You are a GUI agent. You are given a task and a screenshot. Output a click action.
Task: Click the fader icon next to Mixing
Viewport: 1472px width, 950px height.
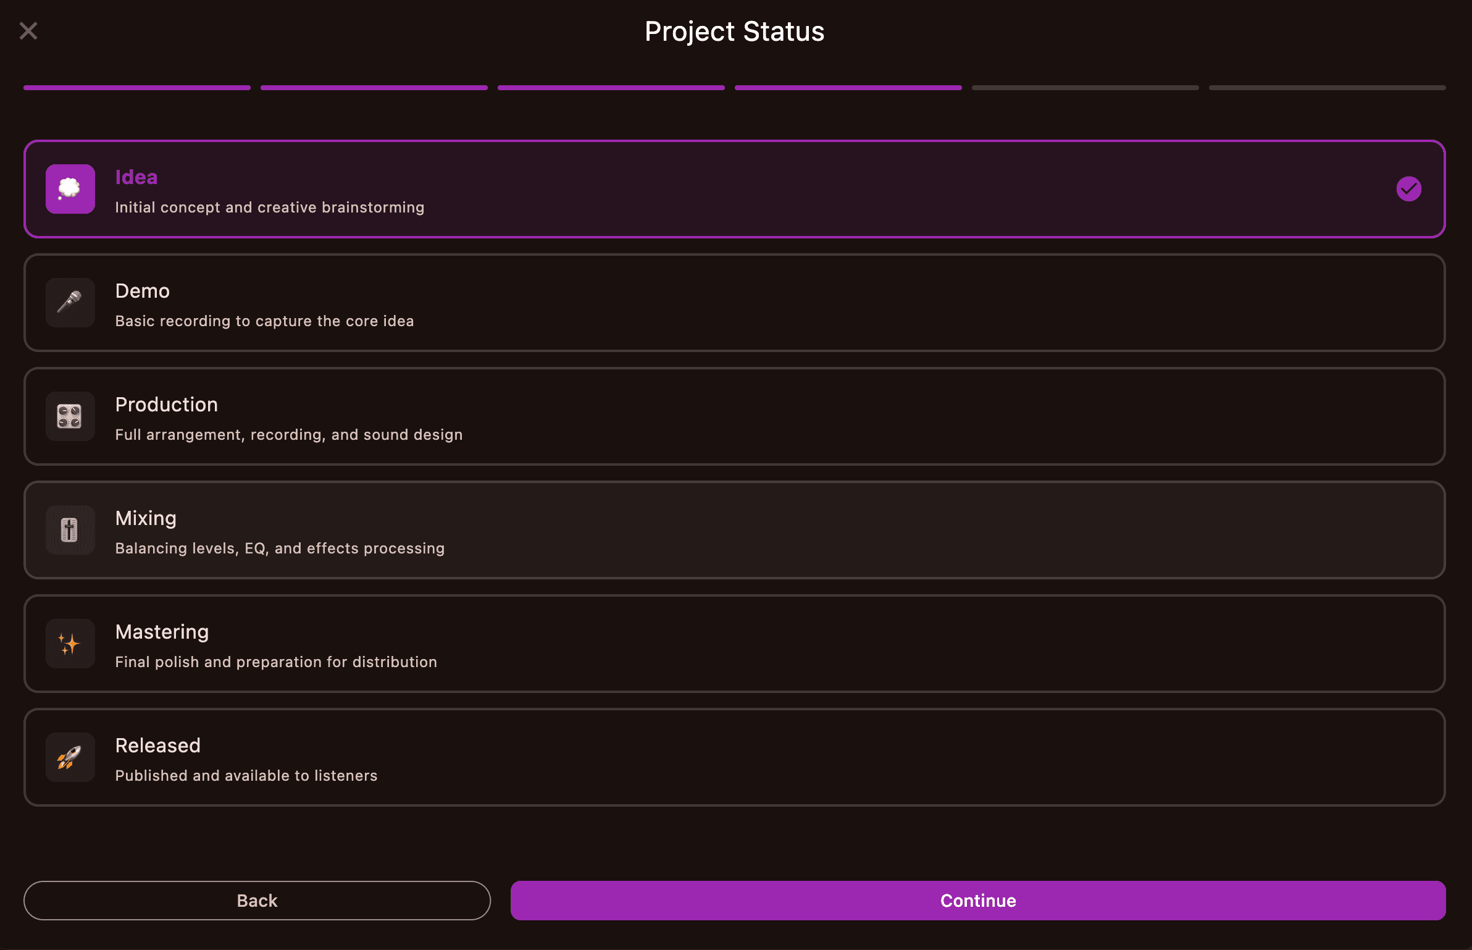pos(70,530)
